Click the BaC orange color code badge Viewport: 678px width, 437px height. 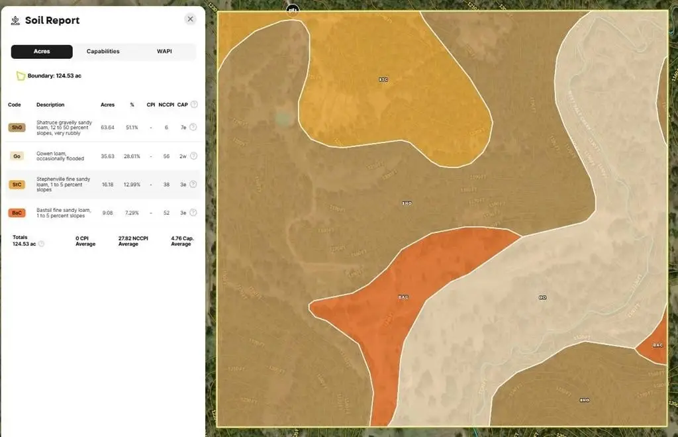coord(17,213)
